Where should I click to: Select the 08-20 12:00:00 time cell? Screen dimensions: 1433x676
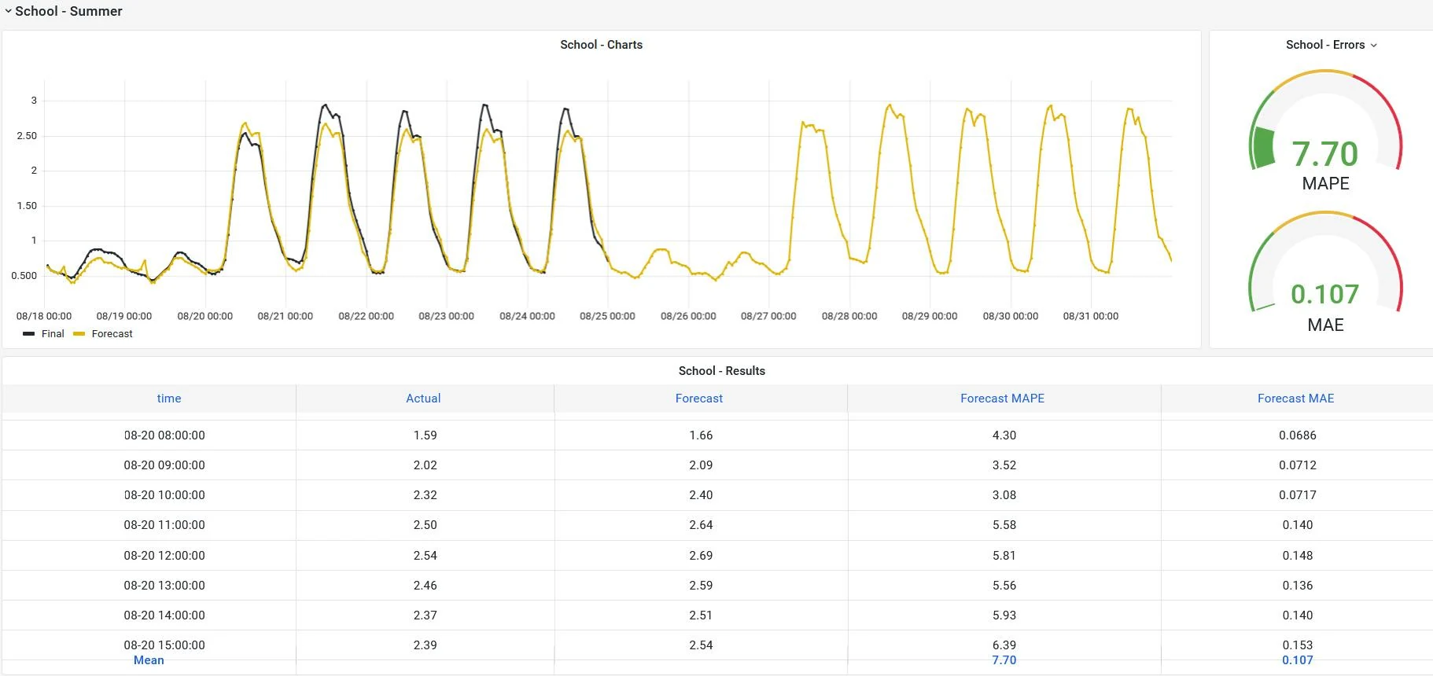[164, 556]
